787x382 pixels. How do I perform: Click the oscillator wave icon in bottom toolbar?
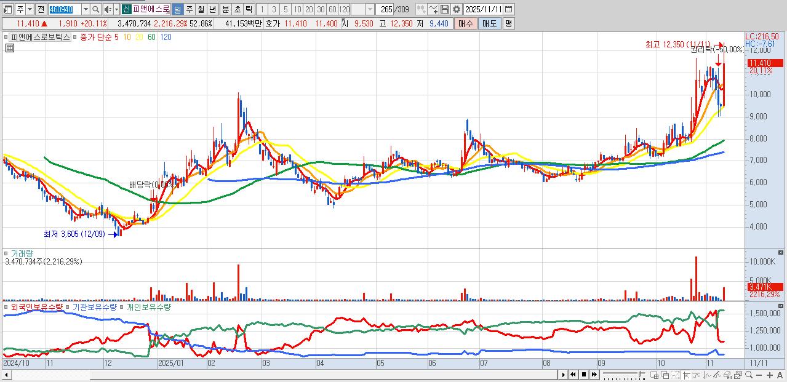click(706, 375)
